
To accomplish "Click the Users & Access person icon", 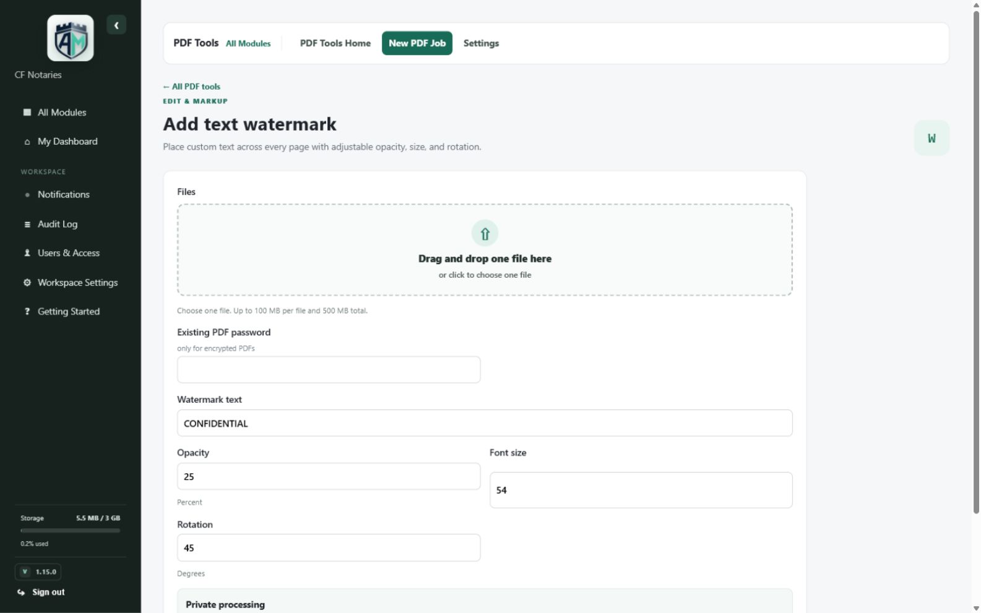I will (27, 253).
